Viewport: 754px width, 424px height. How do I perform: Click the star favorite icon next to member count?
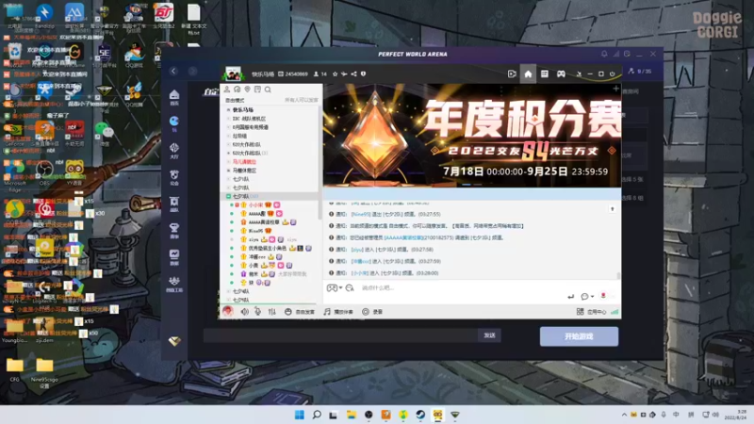point(336,74)
